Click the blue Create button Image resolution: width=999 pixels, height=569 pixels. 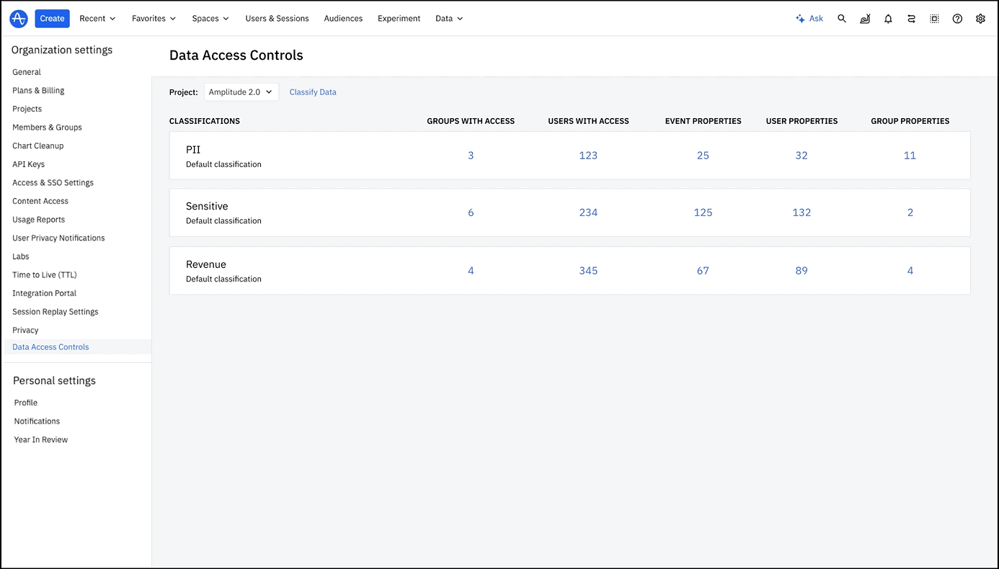tap(52, 19)
